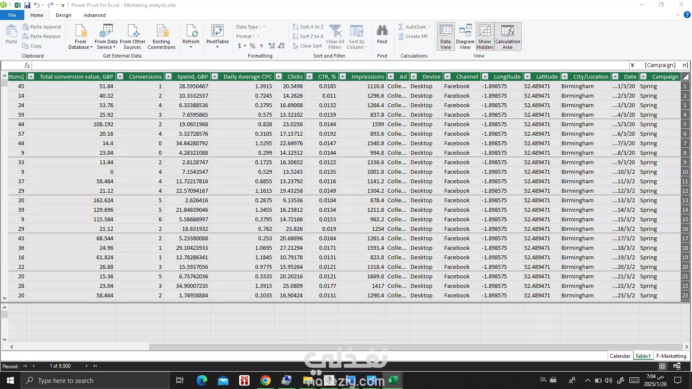Open the File tab

click(x=12, y=15)
